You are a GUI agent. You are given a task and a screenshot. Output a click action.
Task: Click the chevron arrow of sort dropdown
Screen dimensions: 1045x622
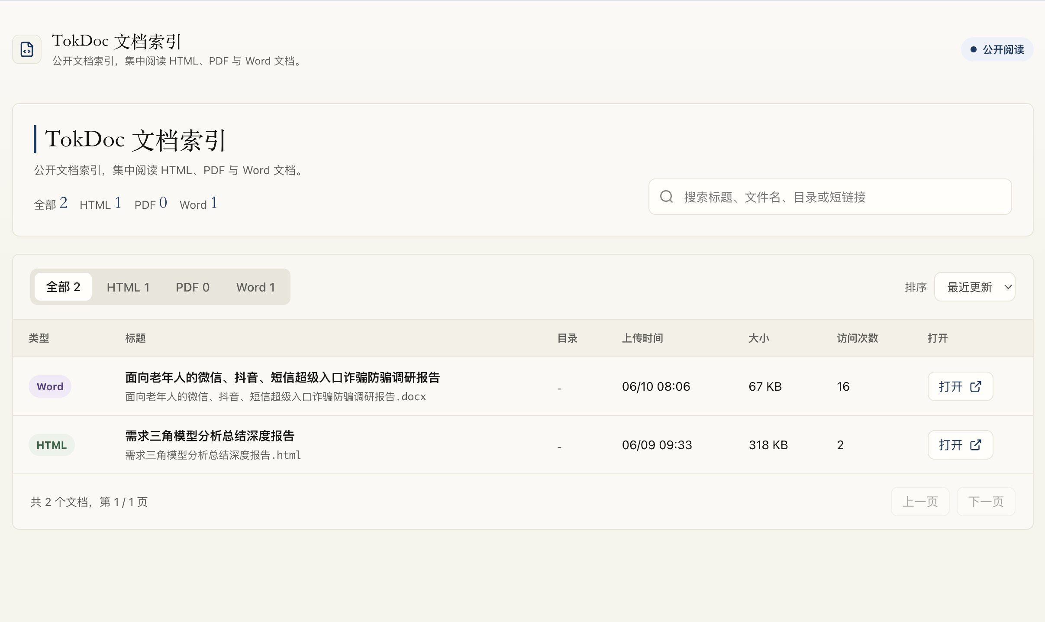pyautogui.click(x=1008, y=287)
